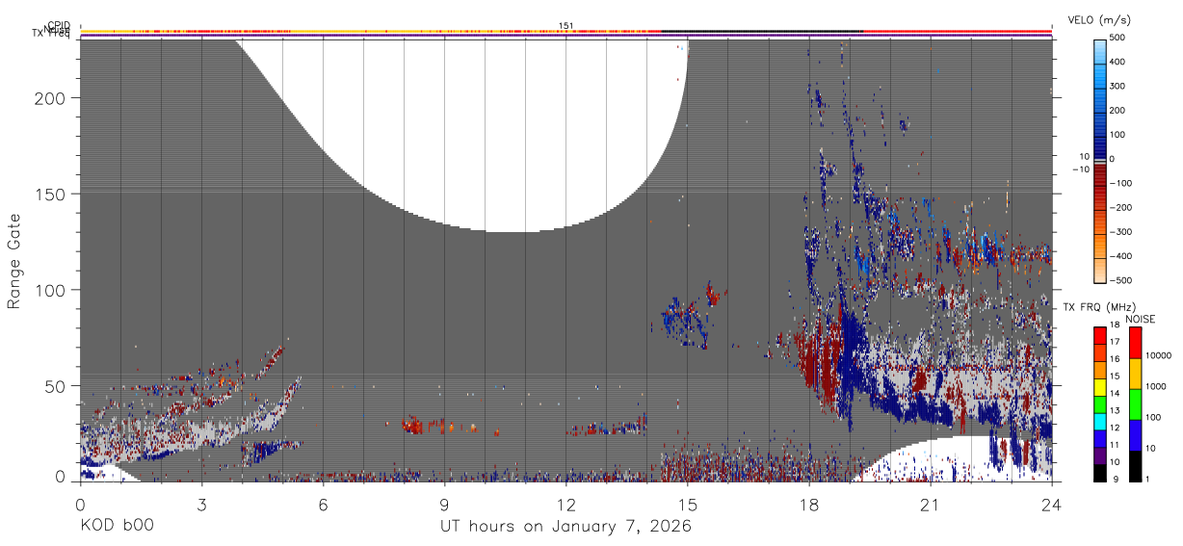Viewport: 1183px width, 546px height.
Task: Click the "VELO (m/s)" color bar title
Action: [1099, 20]
